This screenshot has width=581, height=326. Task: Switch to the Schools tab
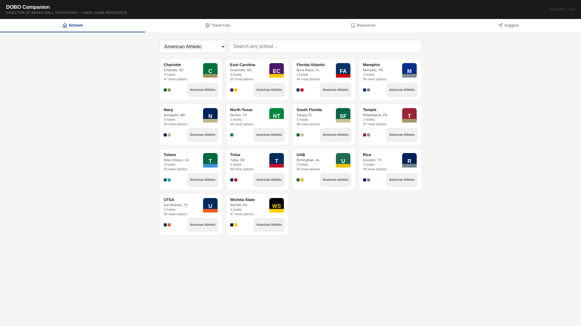pos(73,25)
